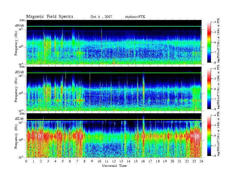Click the color bar beside the dZ/dt panel
The image size is (240, 185).
tap(209, 135)
